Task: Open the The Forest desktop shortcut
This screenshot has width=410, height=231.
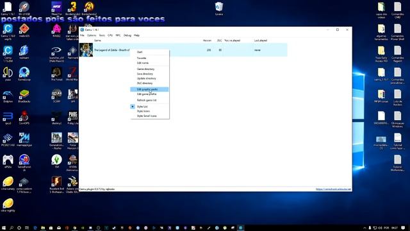Action: point(56,74)
